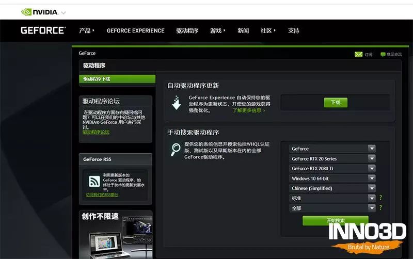Go to GEFORCE EXPERIENCE page
413x259 pixels.
pyautogui.click(x=135, y=30)
